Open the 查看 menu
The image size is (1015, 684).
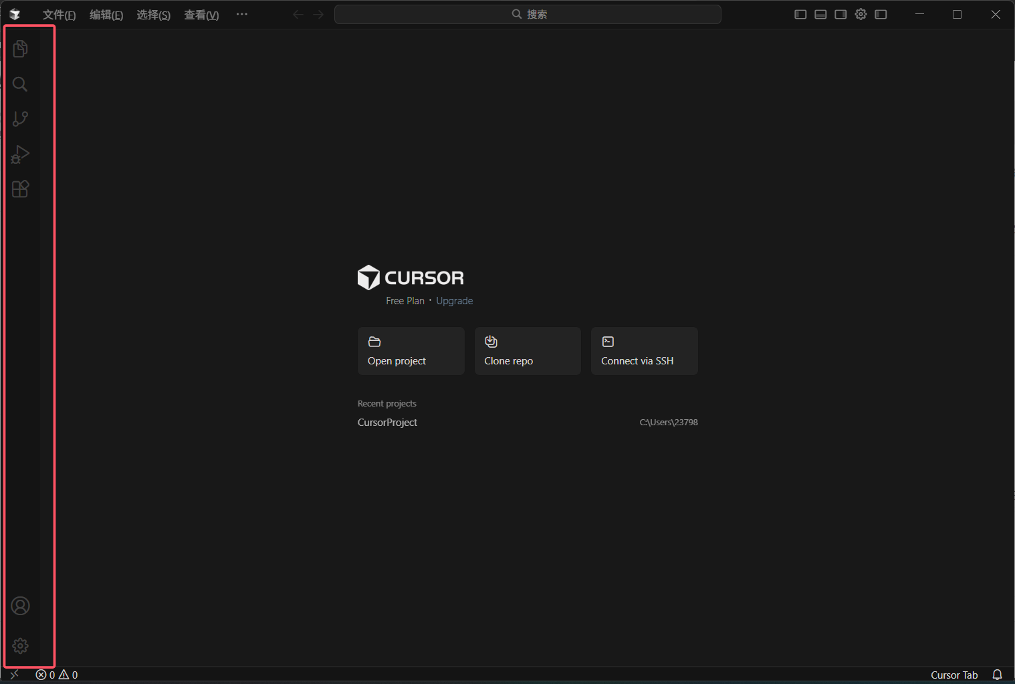tap(201, 14)
